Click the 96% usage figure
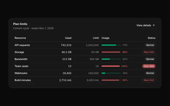The width and height of the screenshot is (170, 106). point(125,52)
